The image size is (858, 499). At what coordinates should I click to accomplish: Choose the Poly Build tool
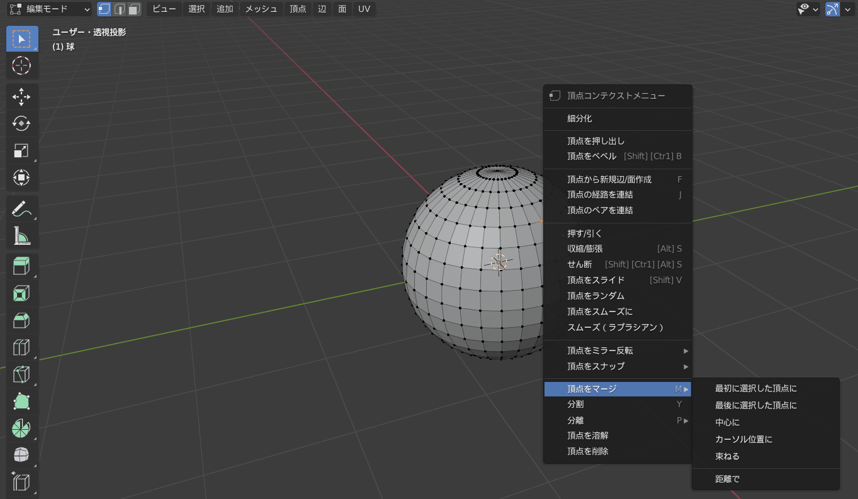tap(22, 402)
